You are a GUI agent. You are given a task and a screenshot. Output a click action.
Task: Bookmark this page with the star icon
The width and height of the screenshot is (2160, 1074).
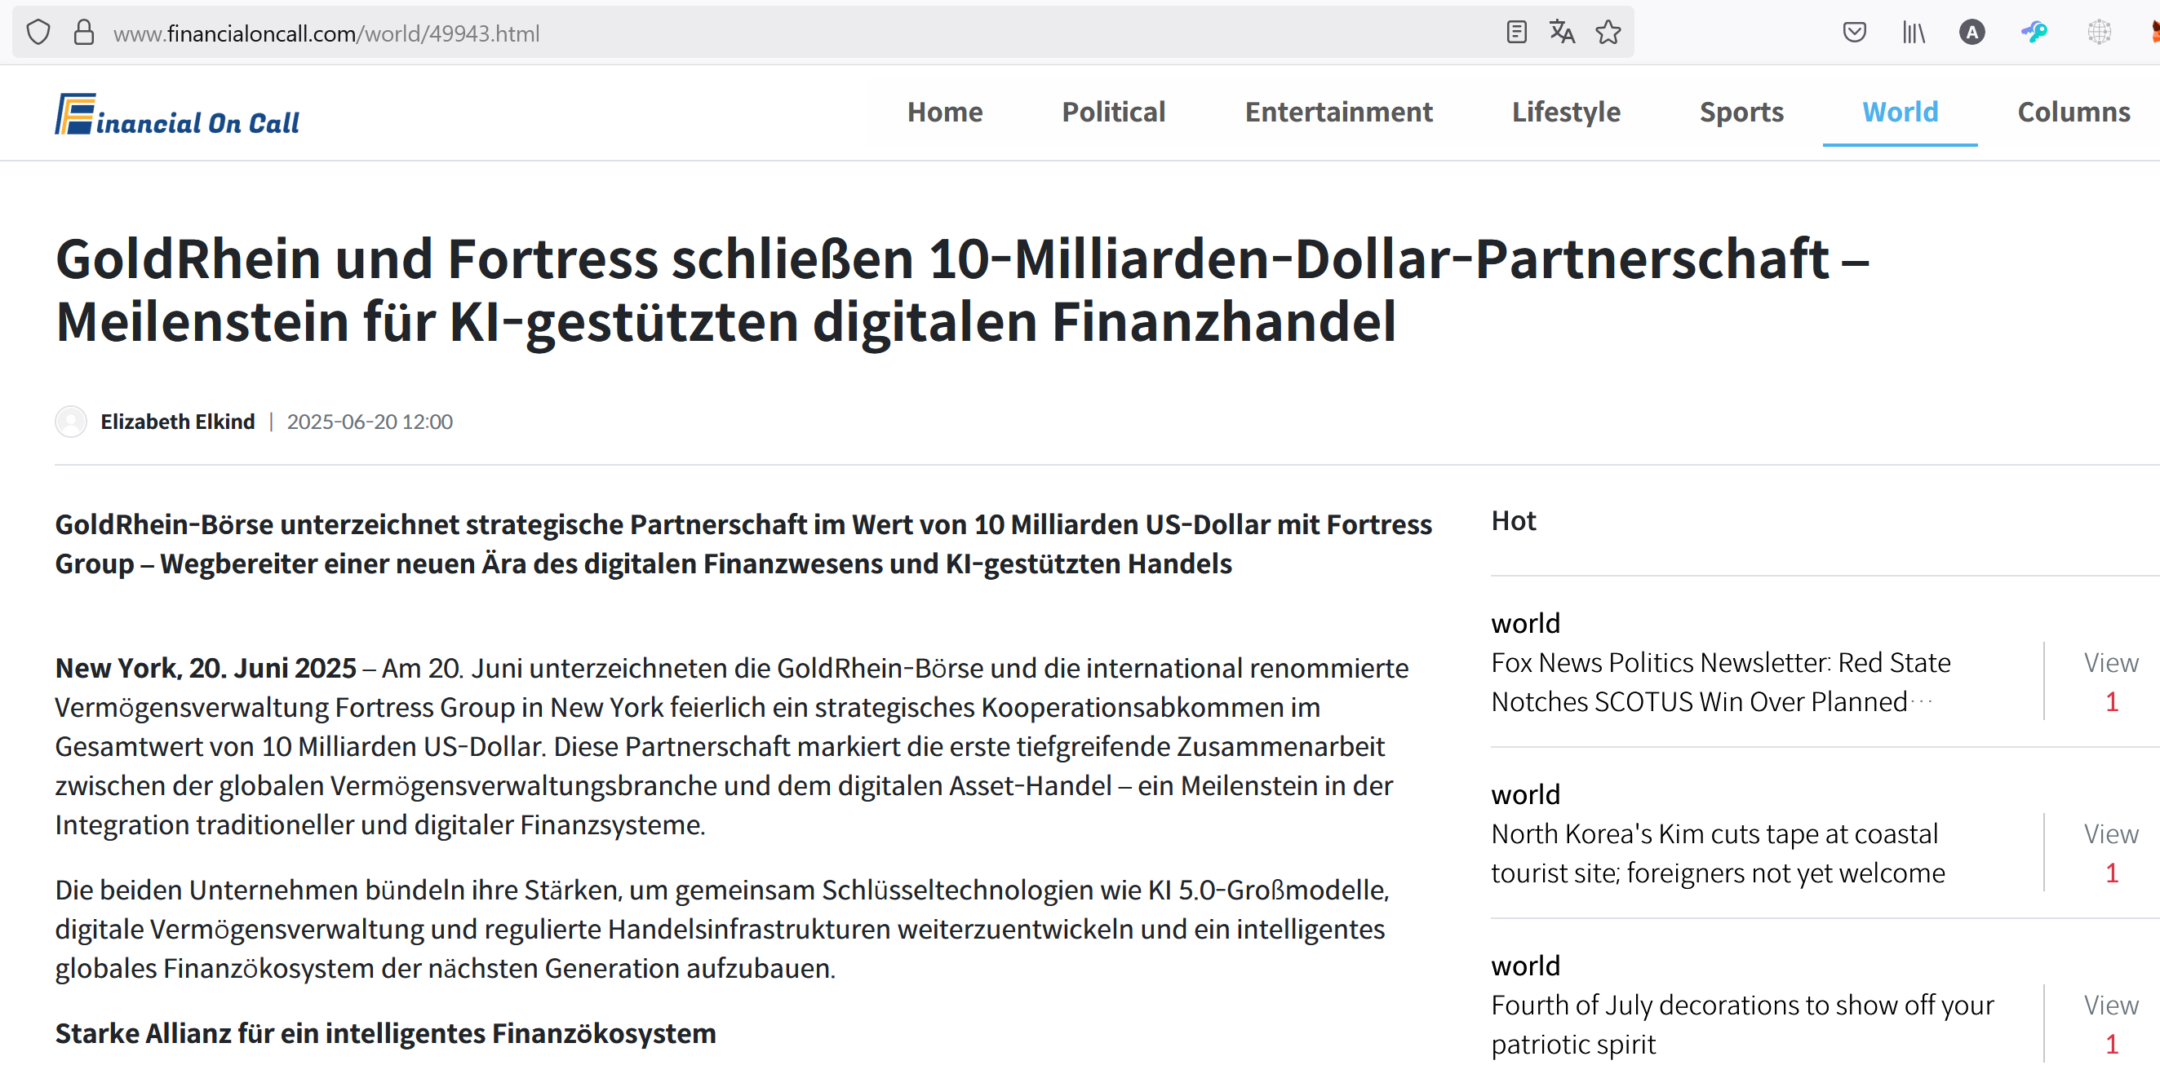coord(1608,33)
